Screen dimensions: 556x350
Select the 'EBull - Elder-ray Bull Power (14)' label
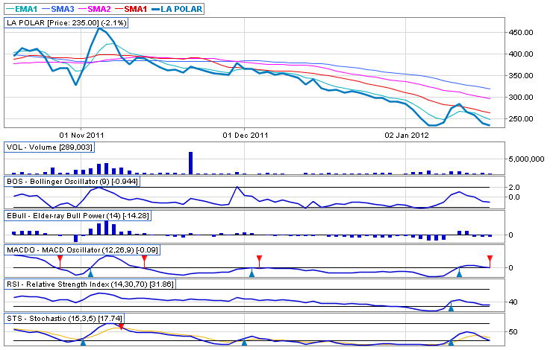point(78,216)
